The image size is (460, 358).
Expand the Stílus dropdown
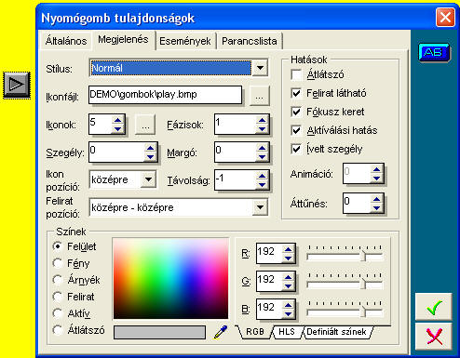pyautogui.click(x=260, y=68)
